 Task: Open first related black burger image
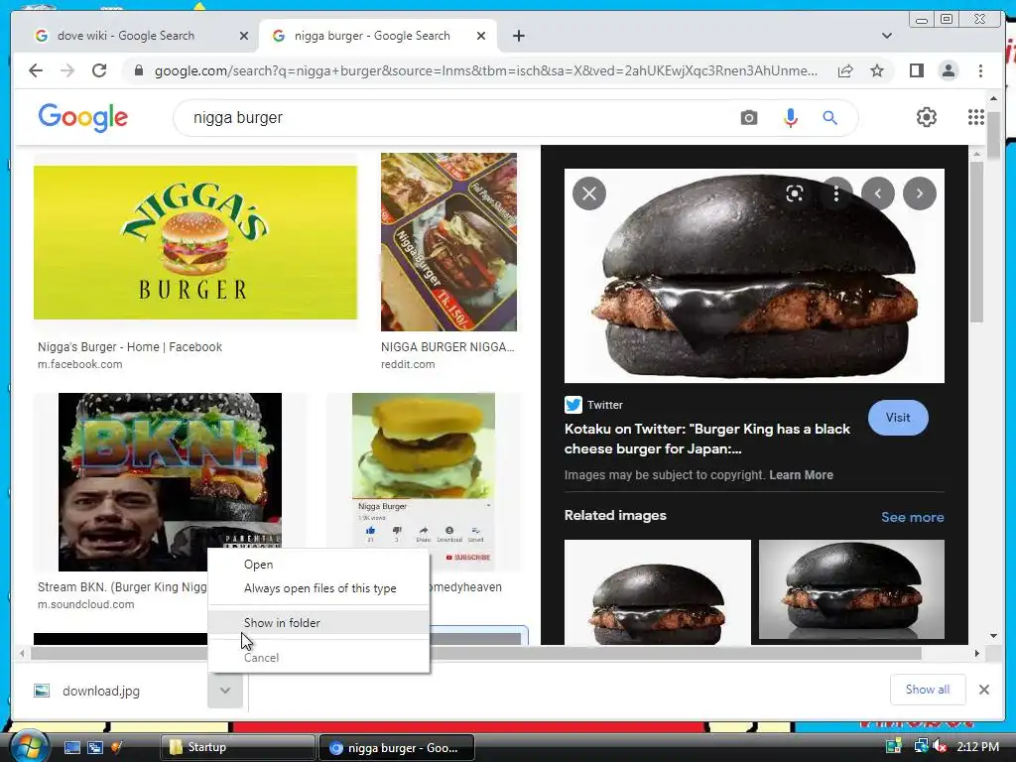point(658,592)
